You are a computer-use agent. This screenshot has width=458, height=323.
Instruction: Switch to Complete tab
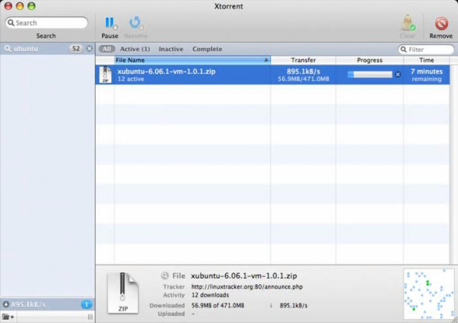click(x=207, y=49)
